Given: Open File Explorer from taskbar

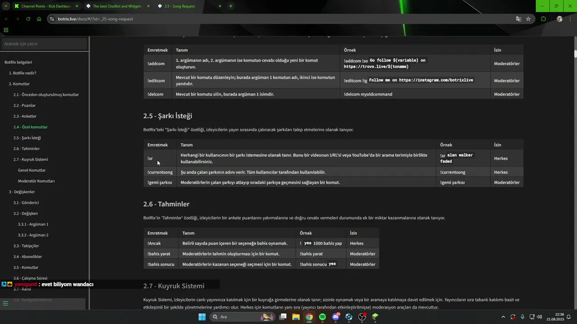Looking at the screenshot, I should (x=296, y=317).
